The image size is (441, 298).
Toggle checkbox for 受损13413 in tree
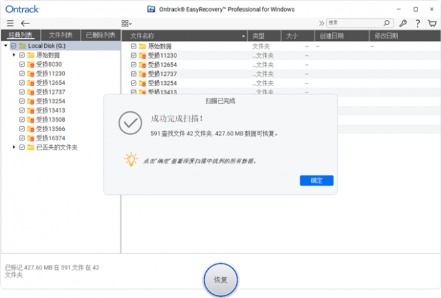point(22,110)
